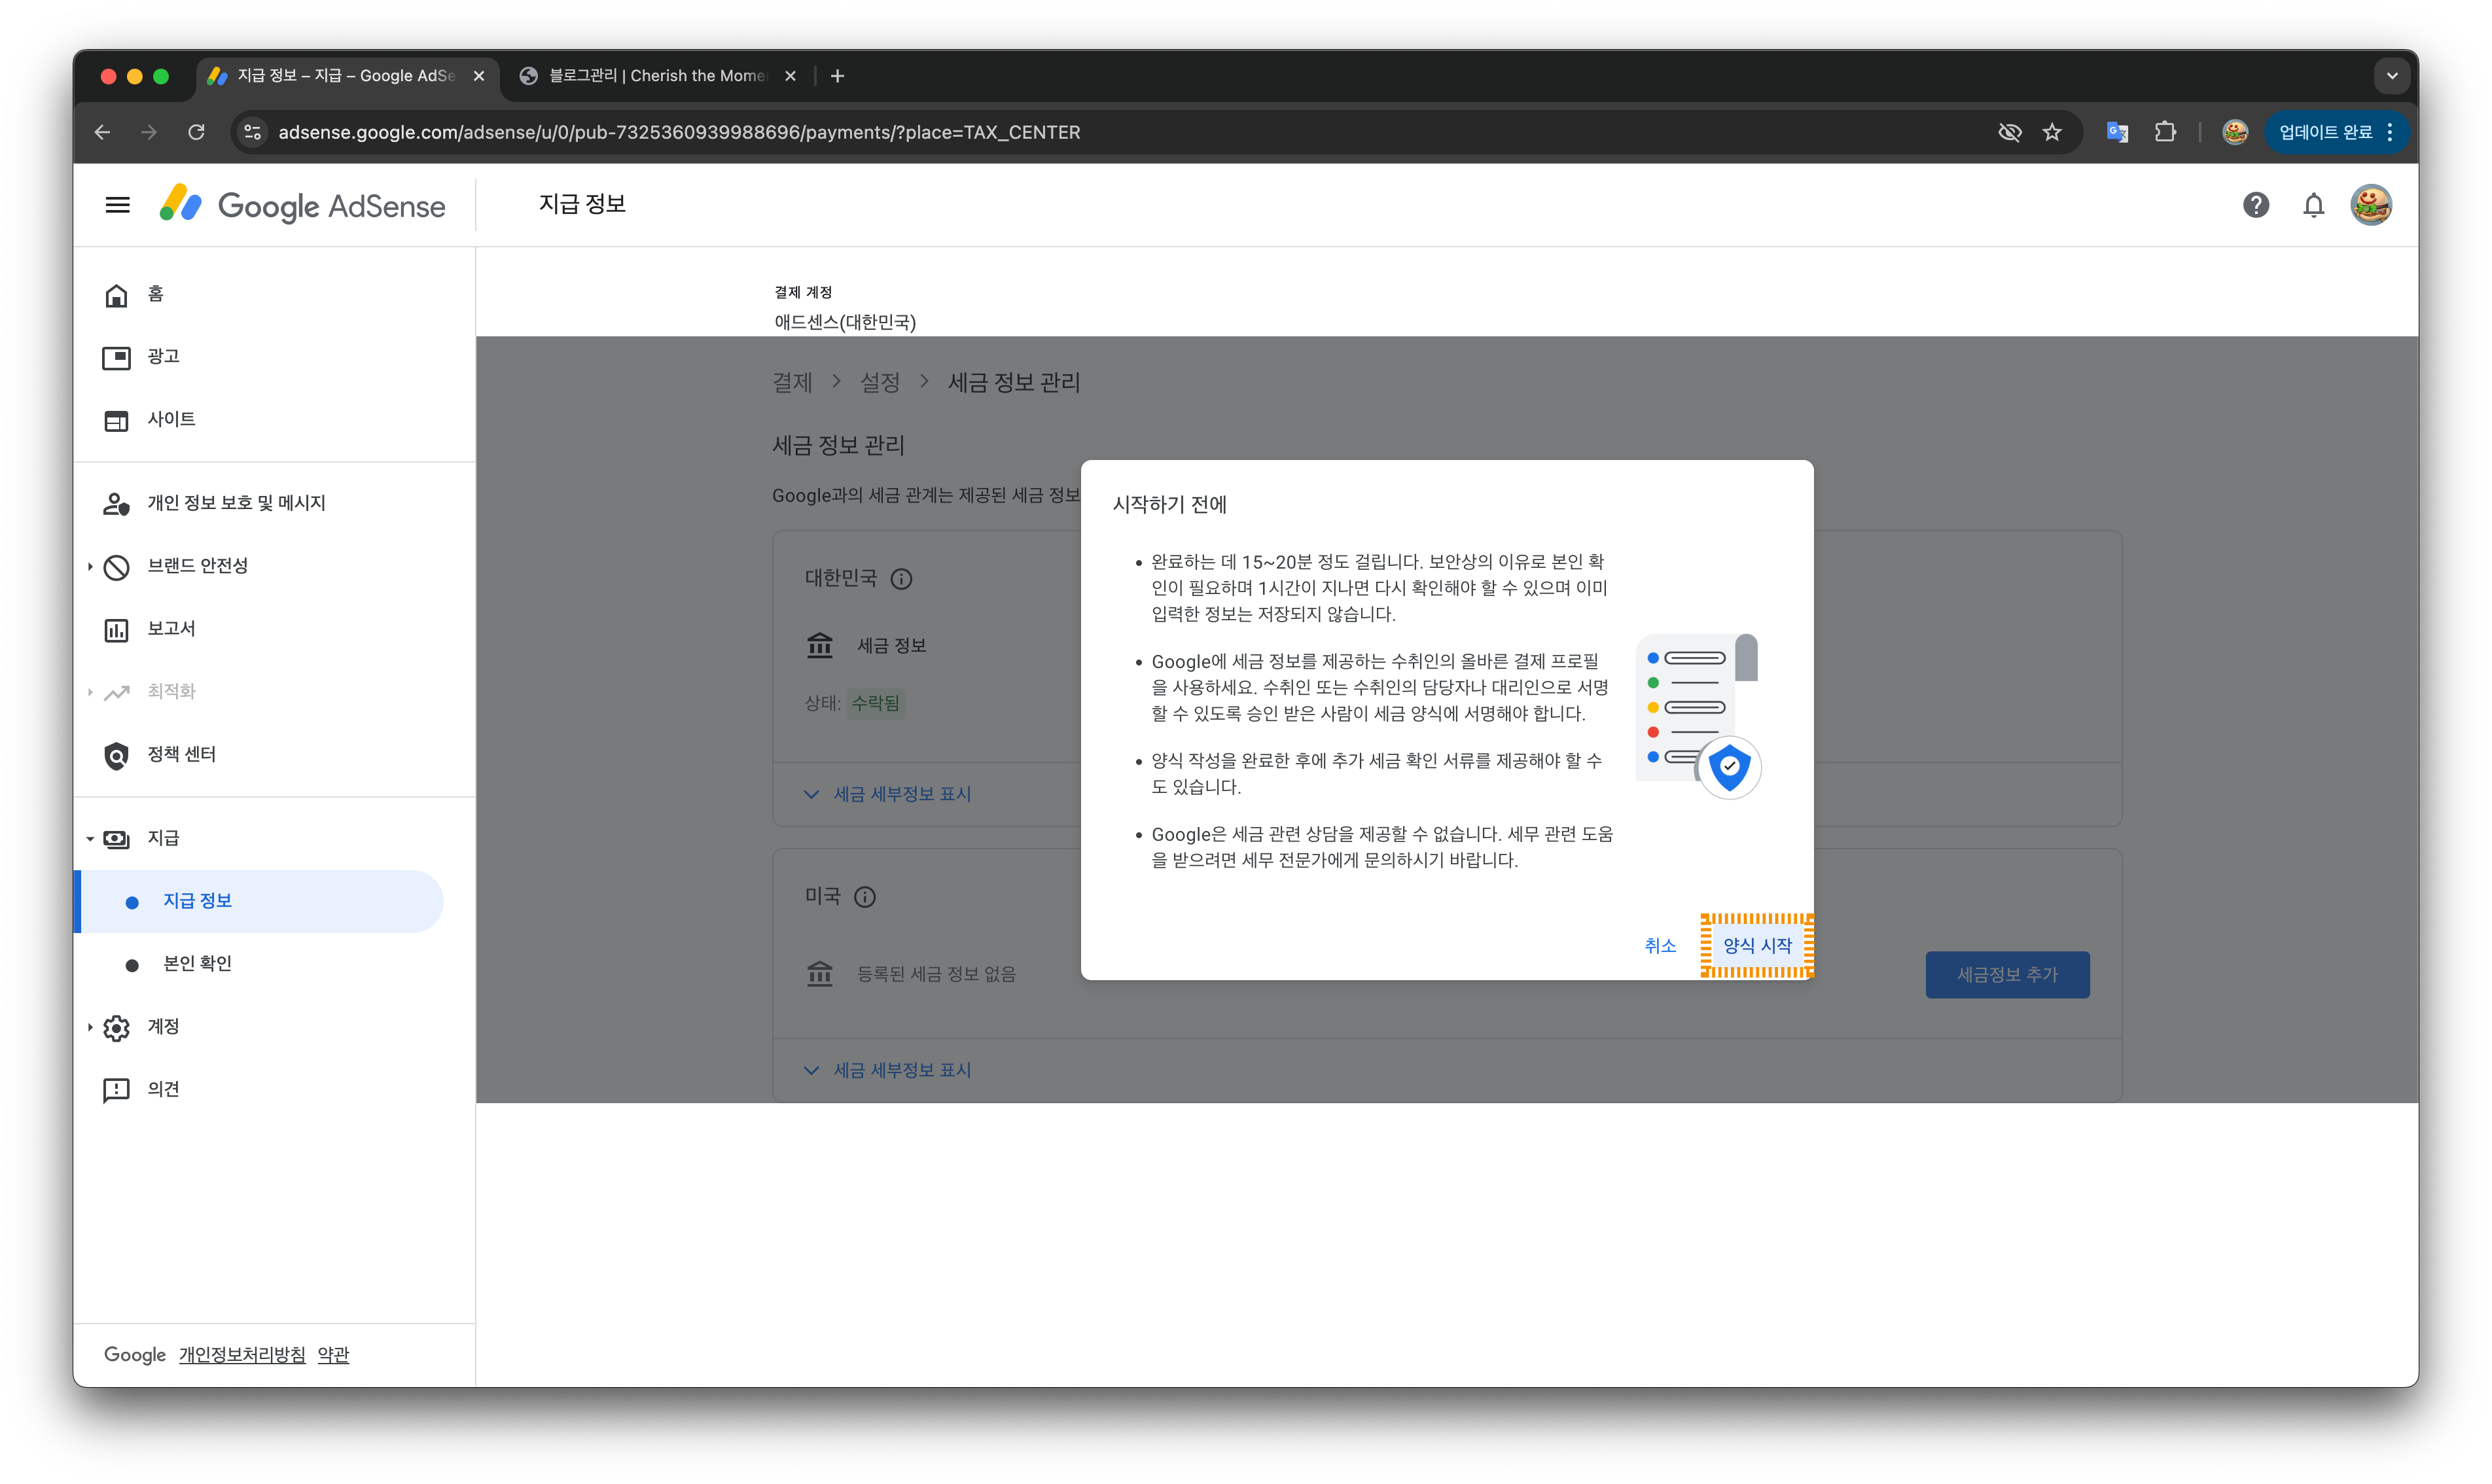
Task: Click the 지급 money icon
Action: pos(117,839)
